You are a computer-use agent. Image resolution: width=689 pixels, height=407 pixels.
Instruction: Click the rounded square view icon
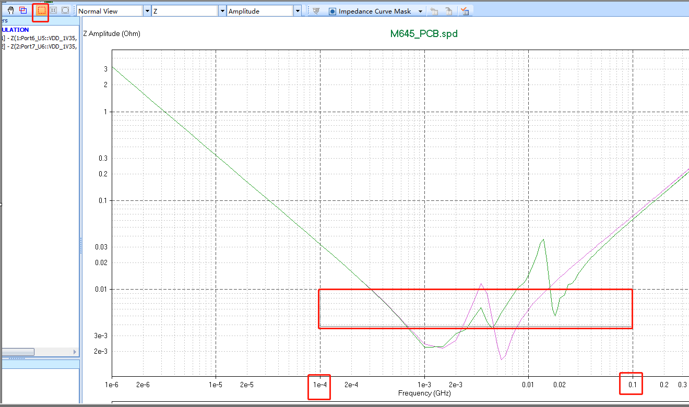pos(65,10)
